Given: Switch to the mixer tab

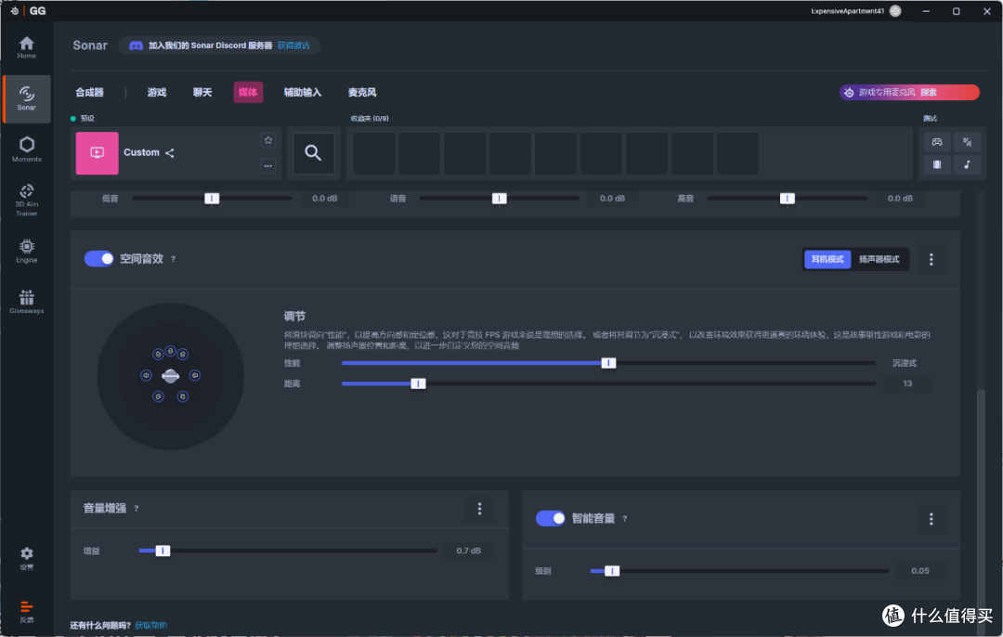Looking at the screenshot, I should [x=89, y=92].
